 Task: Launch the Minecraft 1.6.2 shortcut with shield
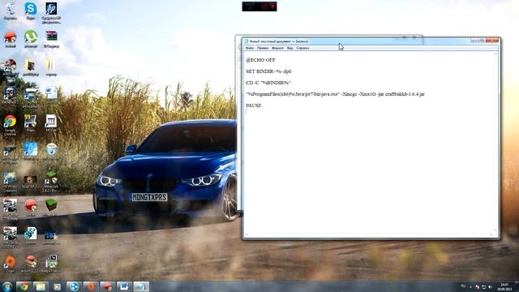click(51, 182)
